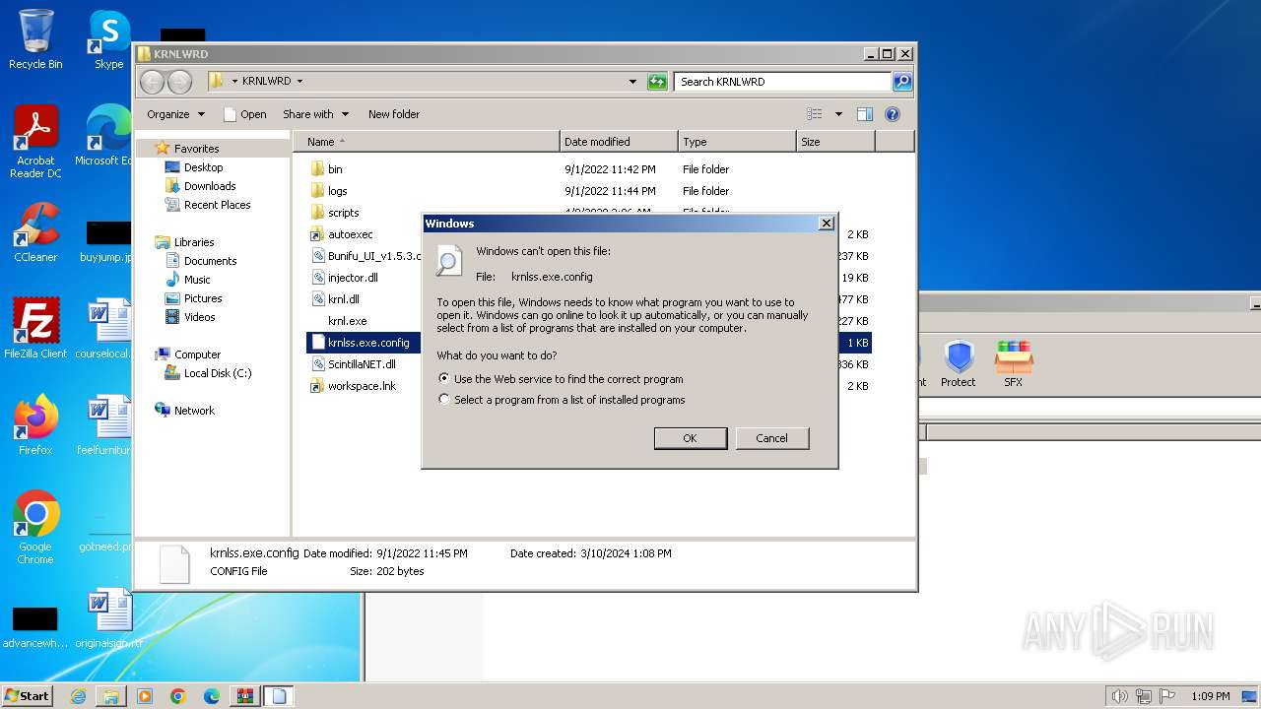
Task: Select the logs folder row
Action: pyautogui.click(x=589, y=191)
